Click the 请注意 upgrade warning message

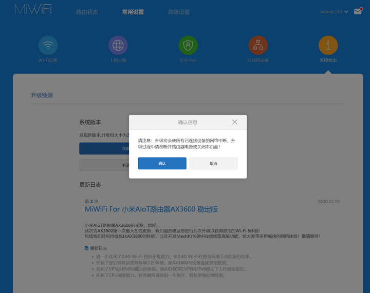pyautogui.click(x=187, y=144)
